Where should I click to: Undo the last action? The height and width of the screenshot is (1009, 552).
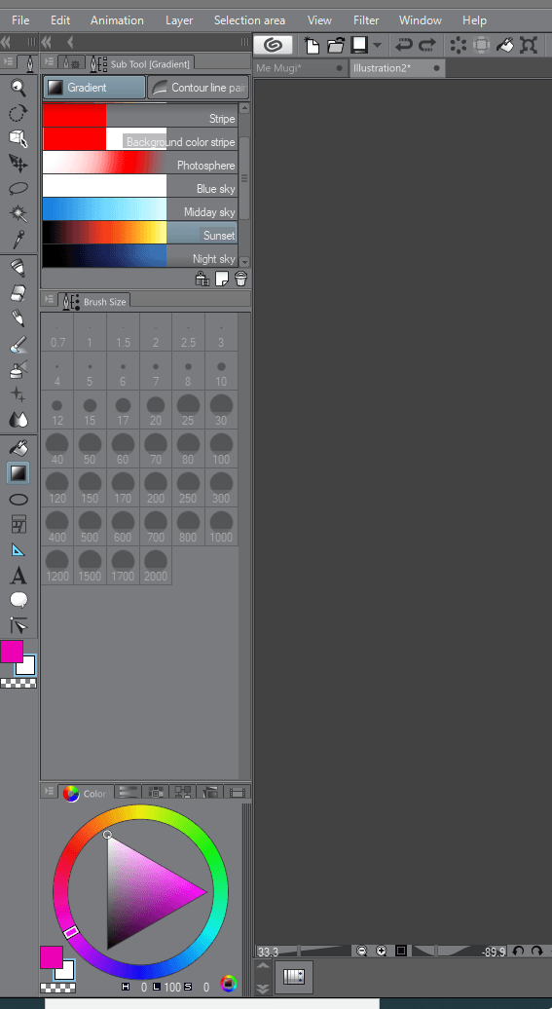[x=404, y=45]
